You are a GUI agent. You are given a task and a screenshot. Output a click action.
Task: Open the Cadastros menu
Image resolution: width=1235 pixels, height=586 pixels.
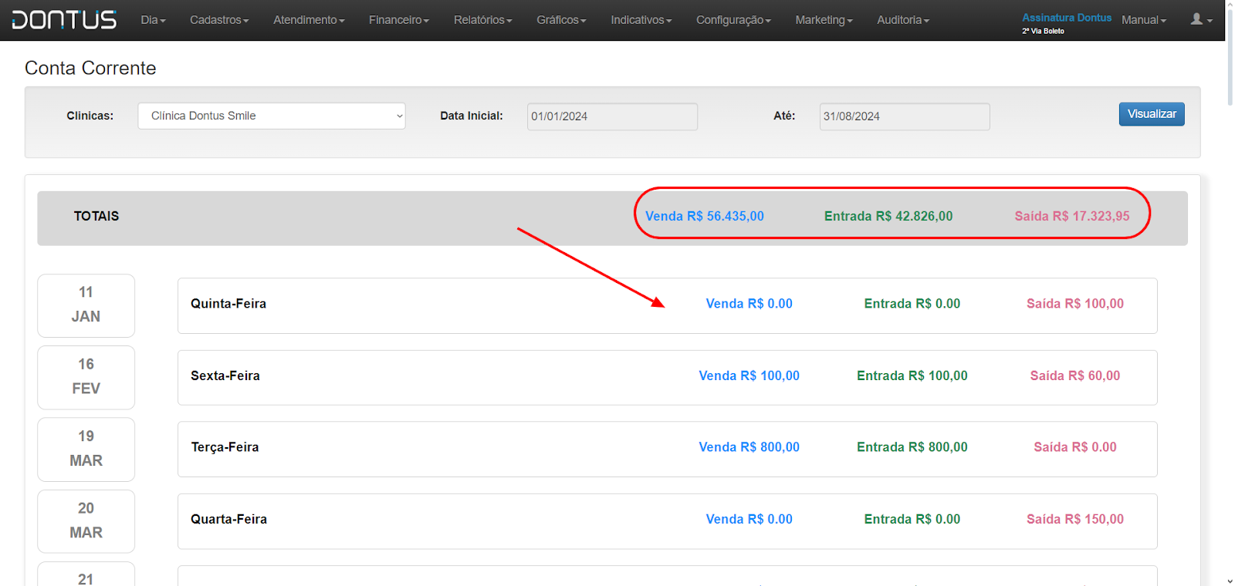click(x=219, y=20)
